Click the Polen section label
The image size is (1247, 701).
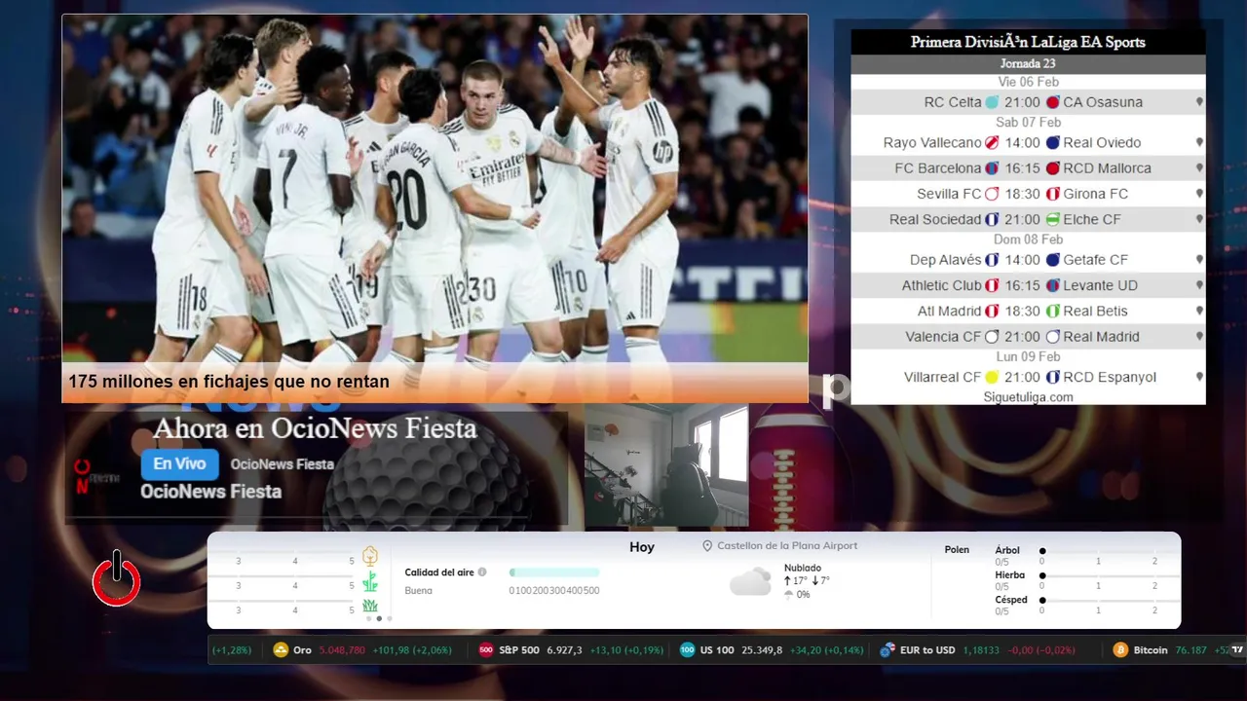coord(957,550)
